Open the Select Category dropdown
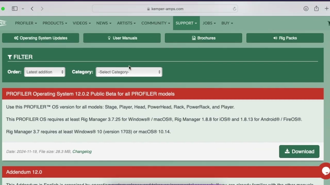This screenshot has width=330, height=185. [x=129, y=72]
